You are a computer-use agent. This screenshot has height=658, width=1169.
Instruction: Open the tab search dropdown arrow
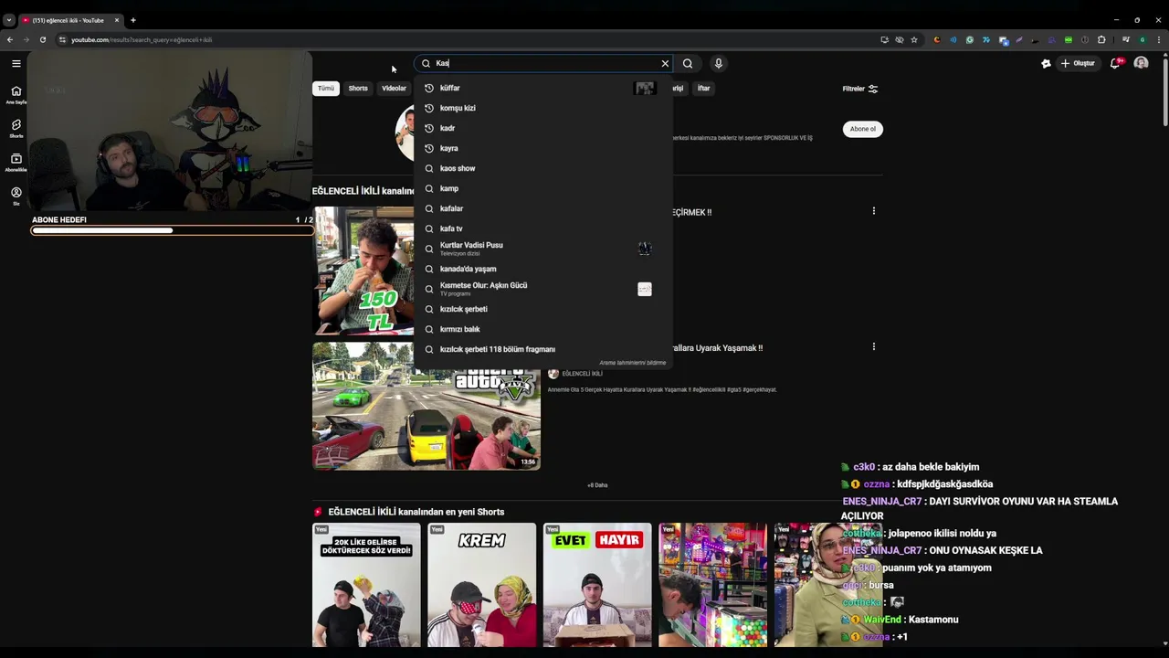click(8, 20)
